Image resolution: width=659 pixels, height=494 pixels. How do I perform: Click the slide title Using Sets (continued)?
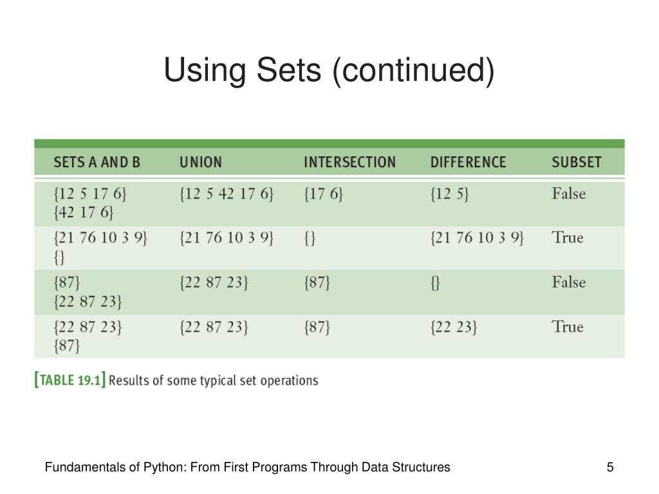coord(329,71)
